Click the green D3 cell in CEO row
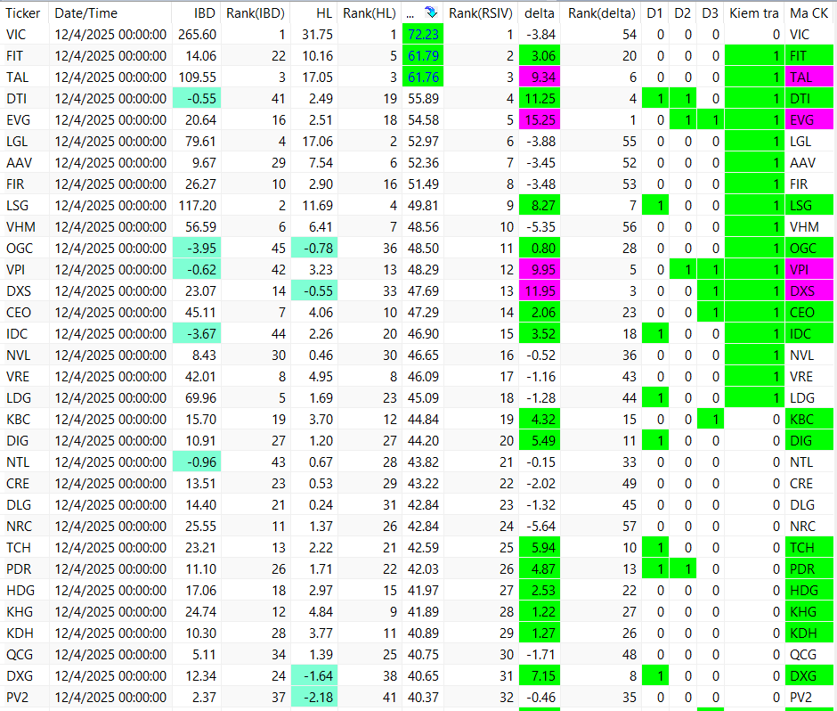The width and height of the screenshot is (837, 711). 711,313
